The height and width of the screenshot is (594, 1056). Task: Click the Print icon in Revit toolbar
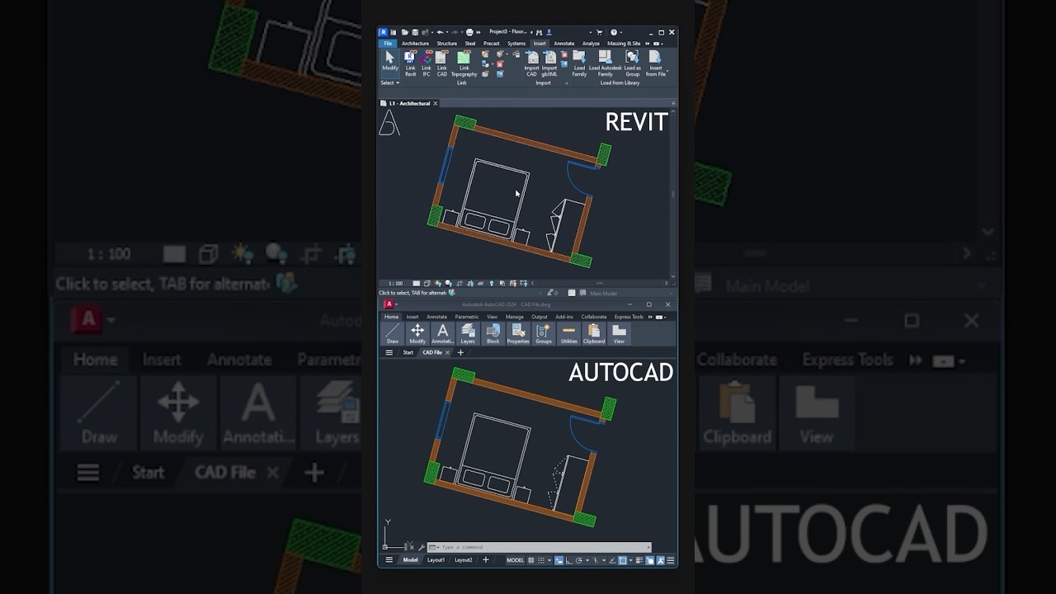[469, 32]
